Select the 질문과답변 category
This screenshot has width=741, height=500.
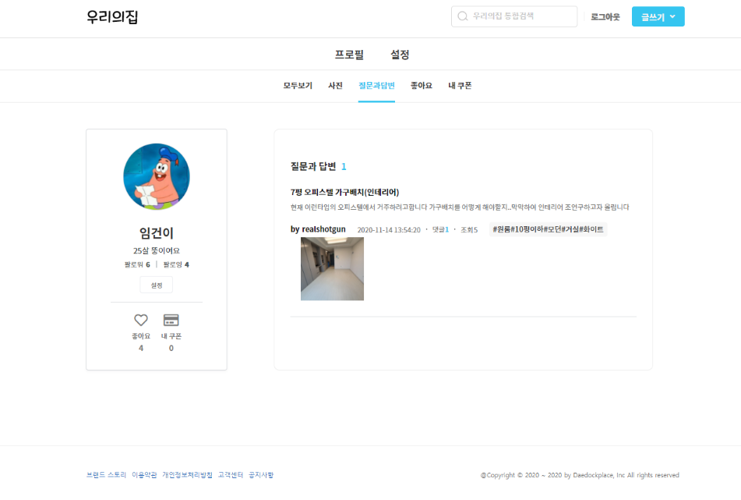point(376,86)
